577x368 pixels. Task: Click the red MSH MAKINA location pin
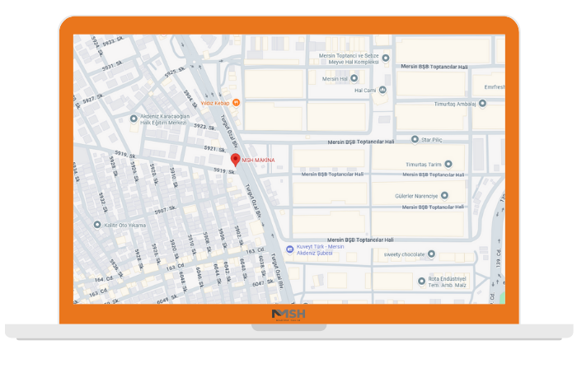[x=235, y=160]
